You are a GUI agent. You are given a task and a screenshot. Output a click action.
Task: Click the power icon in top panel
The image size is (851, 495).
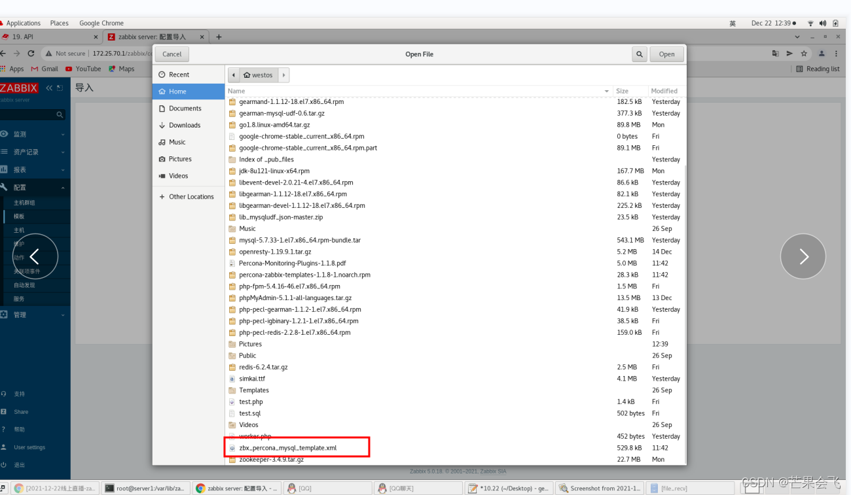click(835, 24)
